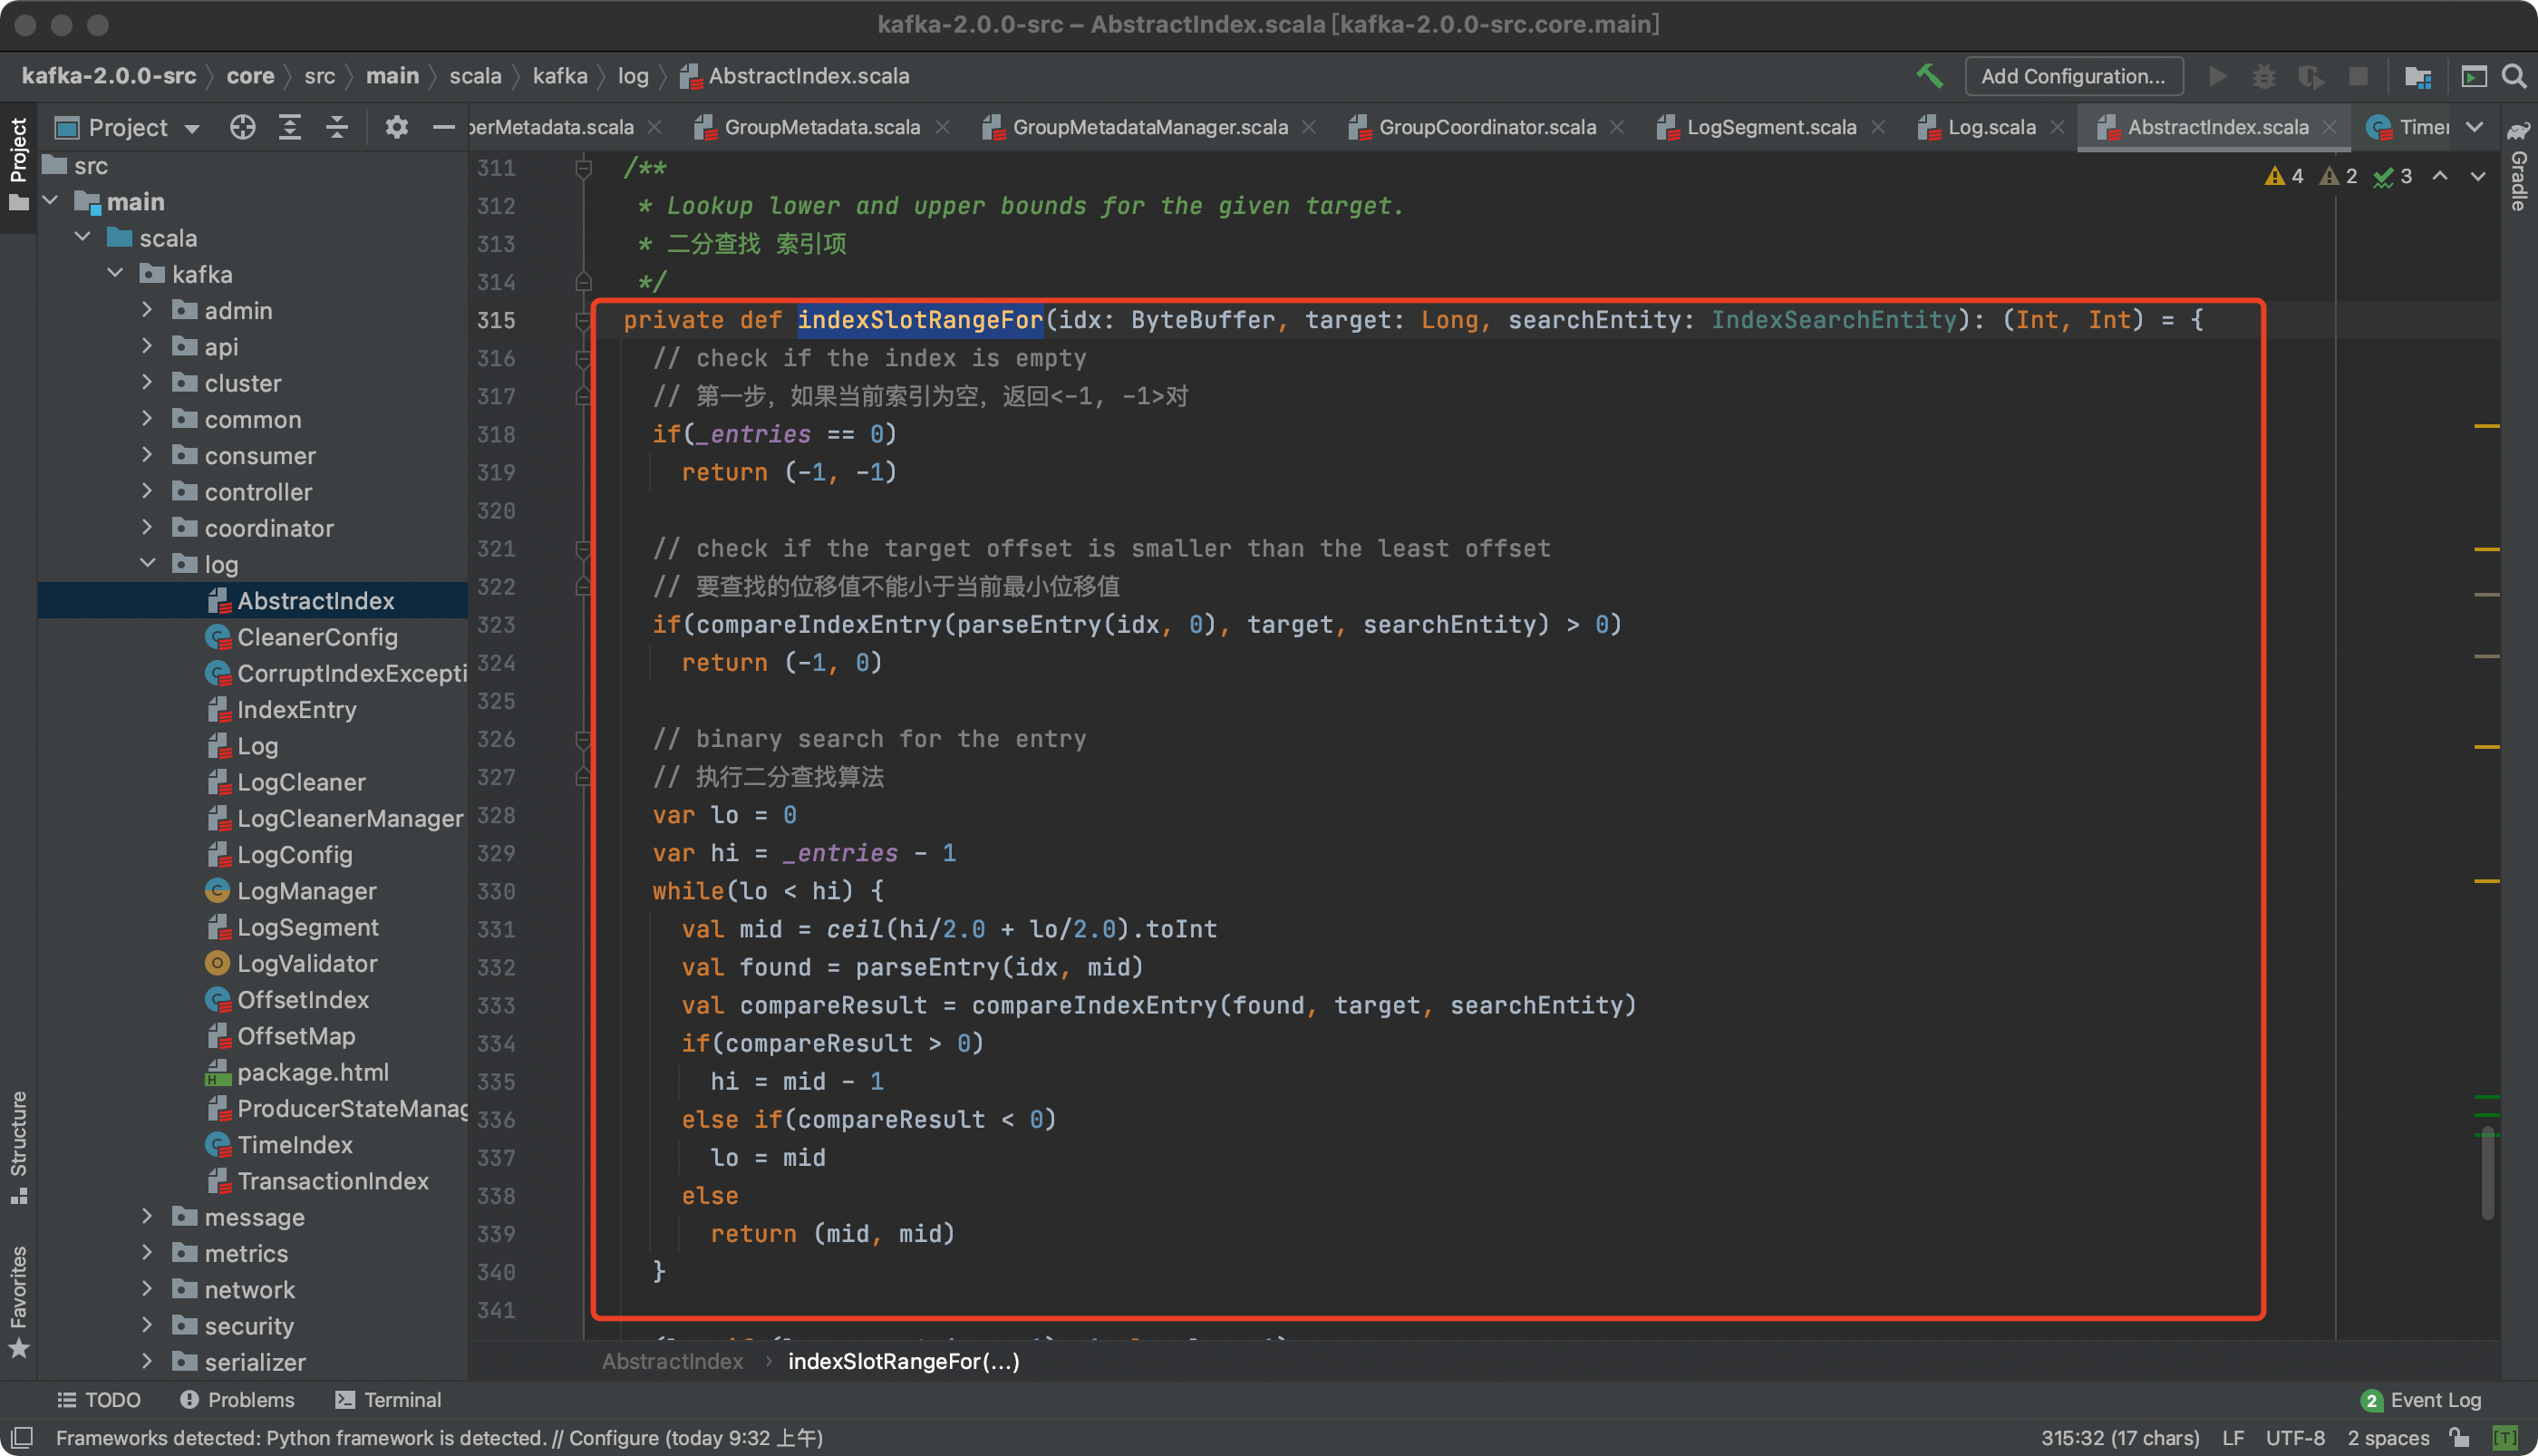Toggle the Structure tool window
This screenshot has height=1456, width=2538.
18,1145
